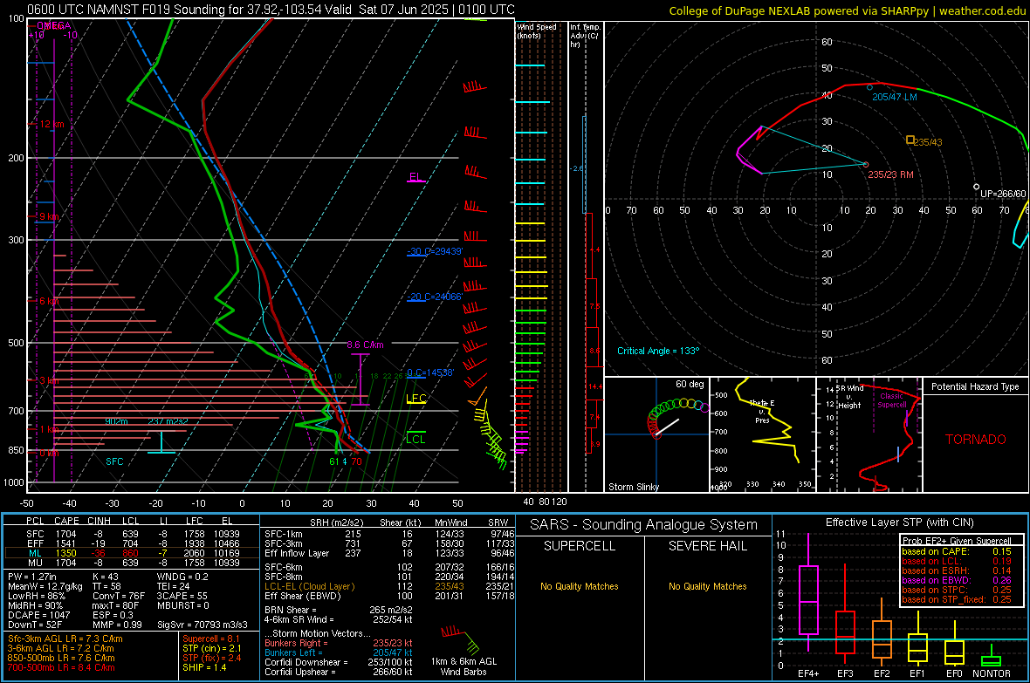Click the green LCL level marker
1030x683 pixels.
[415, 439]
